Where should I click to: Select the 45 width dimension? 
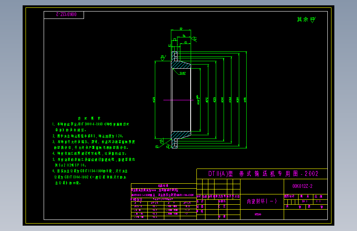186,42
